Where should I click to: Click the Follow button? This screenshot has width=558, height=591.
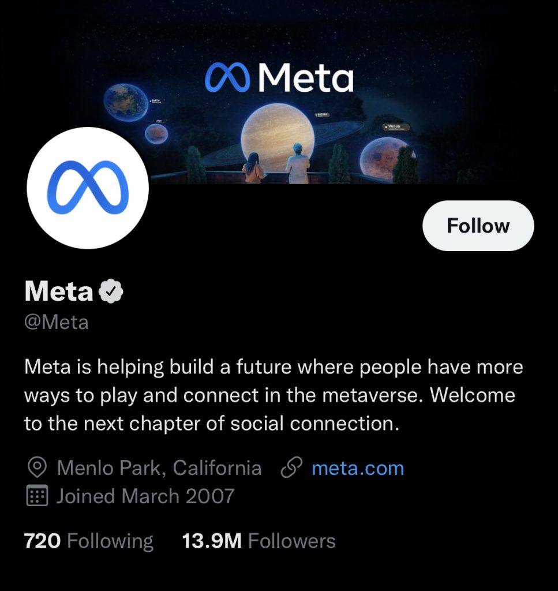[478, 226]
